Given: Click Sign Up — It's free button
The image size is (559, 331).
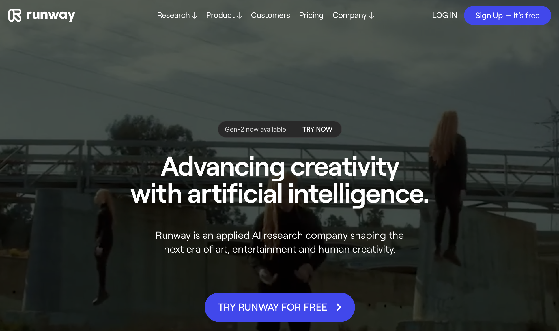Looking at the screenshot, I should (507, 15).
